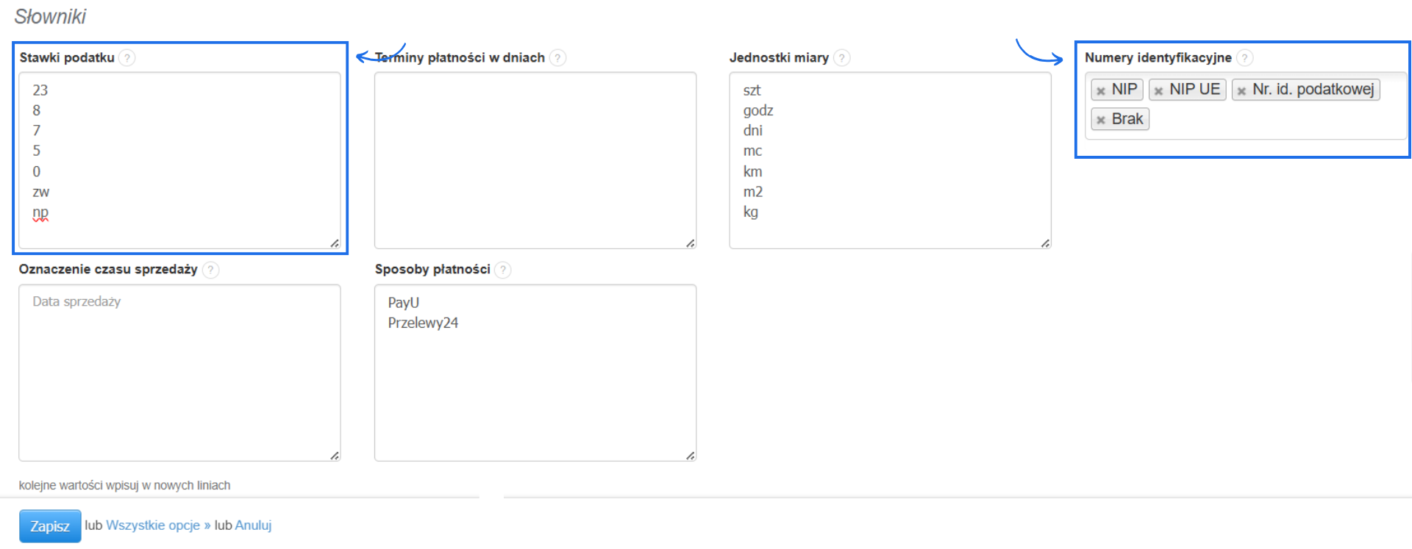Screen dimensions: 1412x549
Task: Open help icon for Sposoby płatności
Action: pyautogui.click(x=503, y=270)
